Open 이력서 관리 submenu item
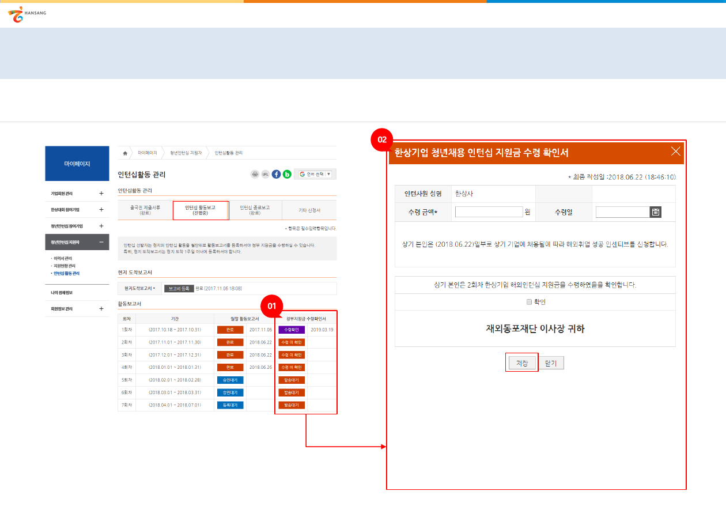Screen dimensions: 726x506 tap(63, 258)
